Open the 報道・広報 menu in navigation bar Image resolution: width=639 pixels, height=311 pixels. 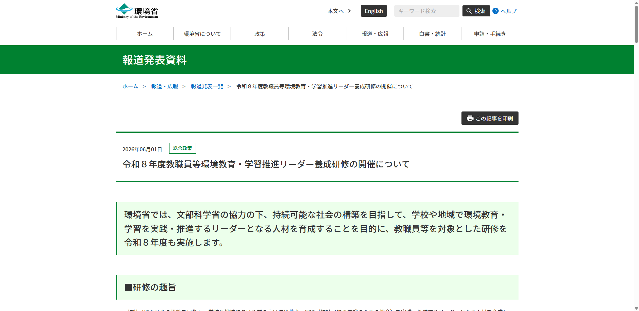[x=375, y=34]
